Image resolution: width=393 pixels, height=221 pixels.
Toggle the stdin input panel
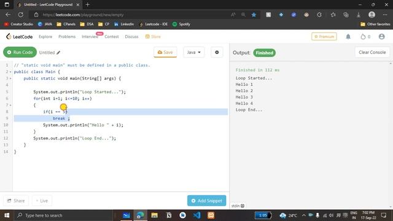point(238,206)
